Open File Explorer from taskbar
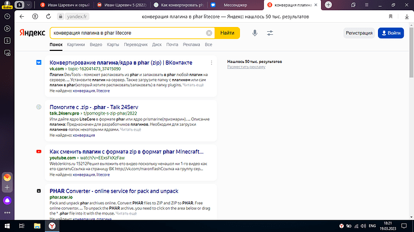This screenshot has width=414, height=232. (x=37, y=226)
